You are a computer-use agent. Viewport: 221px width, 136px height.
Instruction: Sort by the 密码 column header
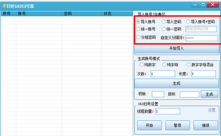82,14
